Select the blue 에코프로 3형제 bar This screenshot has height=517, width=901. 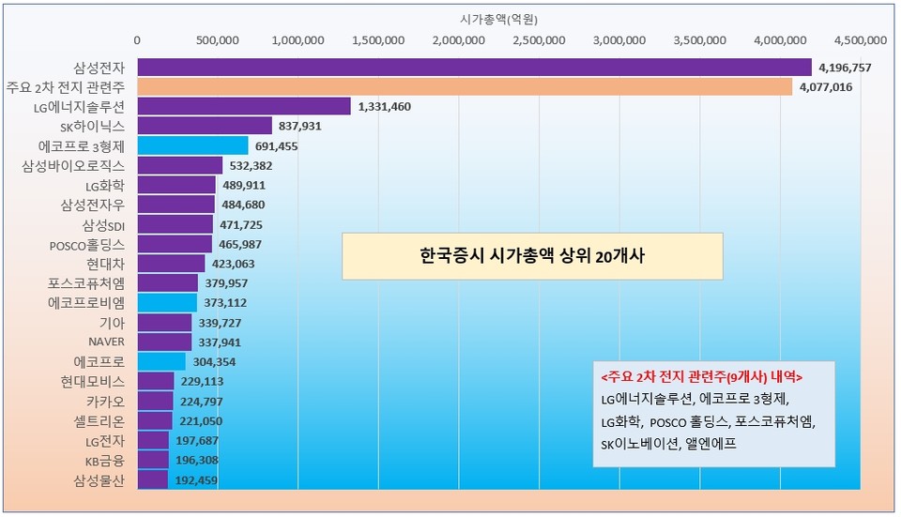192,146
